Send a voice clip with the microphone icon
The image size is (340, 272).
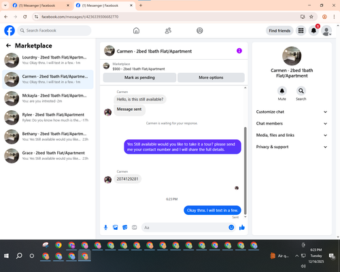[105, 227]
